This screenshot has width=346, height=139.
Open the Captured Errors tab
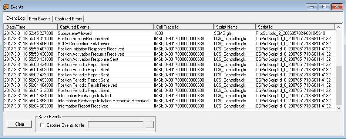[68, 19]
